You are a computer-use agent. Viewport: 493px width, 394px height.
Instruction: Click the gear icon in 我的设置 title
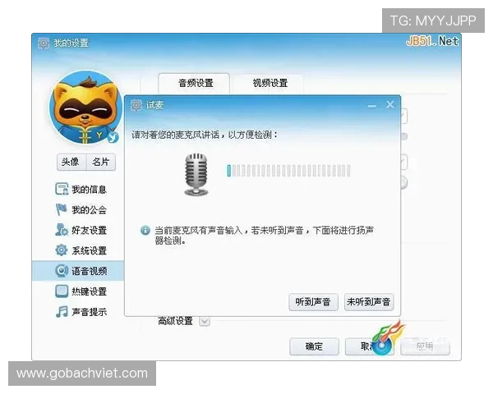click(x=44, y=43)
